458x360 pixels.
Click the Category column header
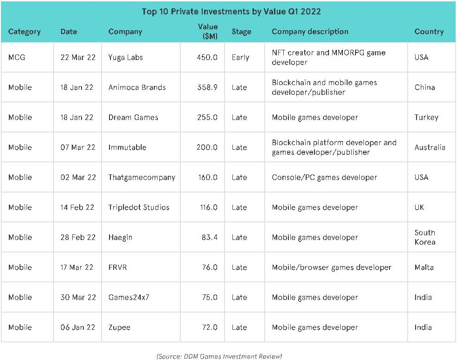24,32
